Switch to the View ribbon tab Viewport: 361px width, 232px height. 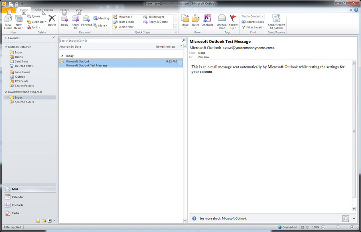click(x=79, y=10)
